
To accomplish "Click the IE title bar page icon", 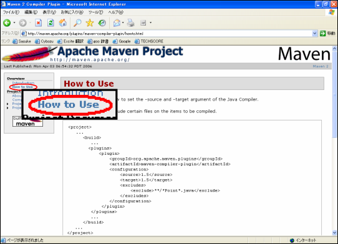I will pos(4,4).
